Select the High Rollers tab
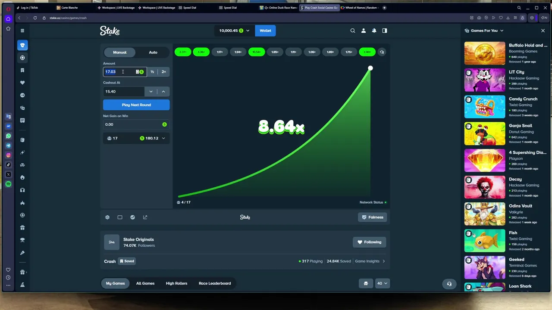Image resolution: width=552 pixels, height=310 pixels. (176, 283)
